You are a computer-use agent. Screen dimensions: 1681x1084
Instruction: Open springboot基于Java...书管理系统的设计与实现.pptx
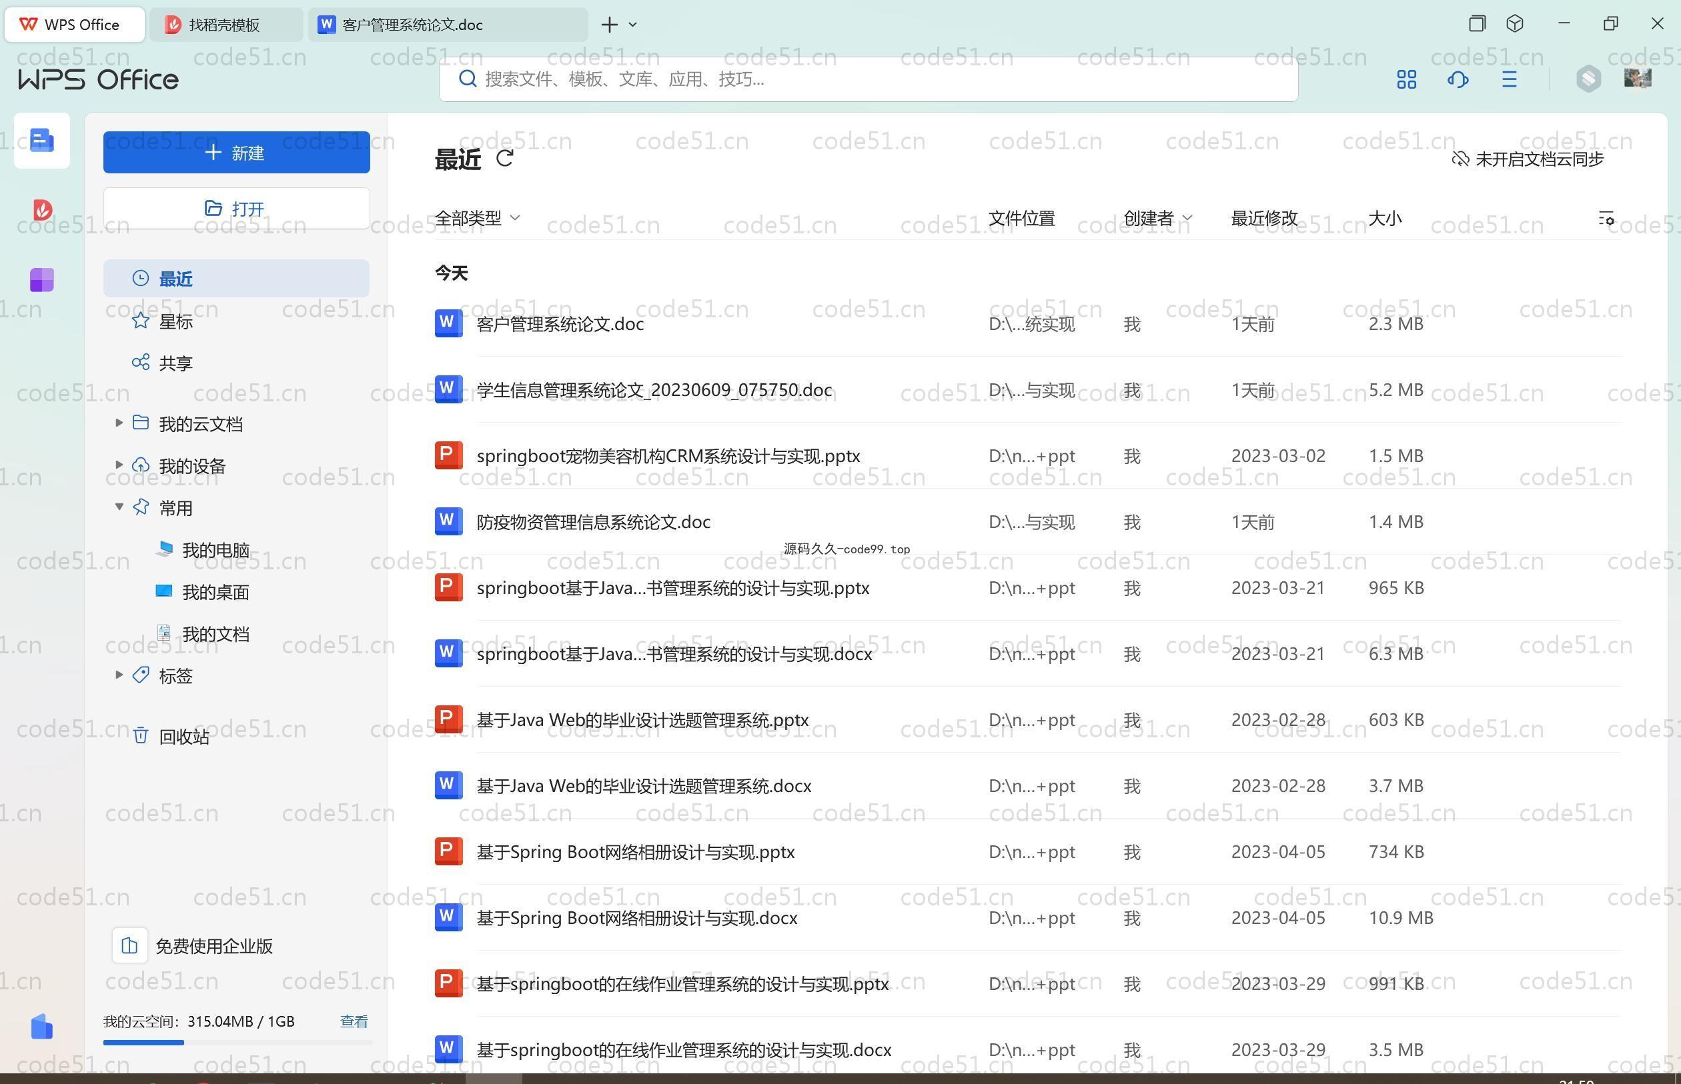pos(673,588)
